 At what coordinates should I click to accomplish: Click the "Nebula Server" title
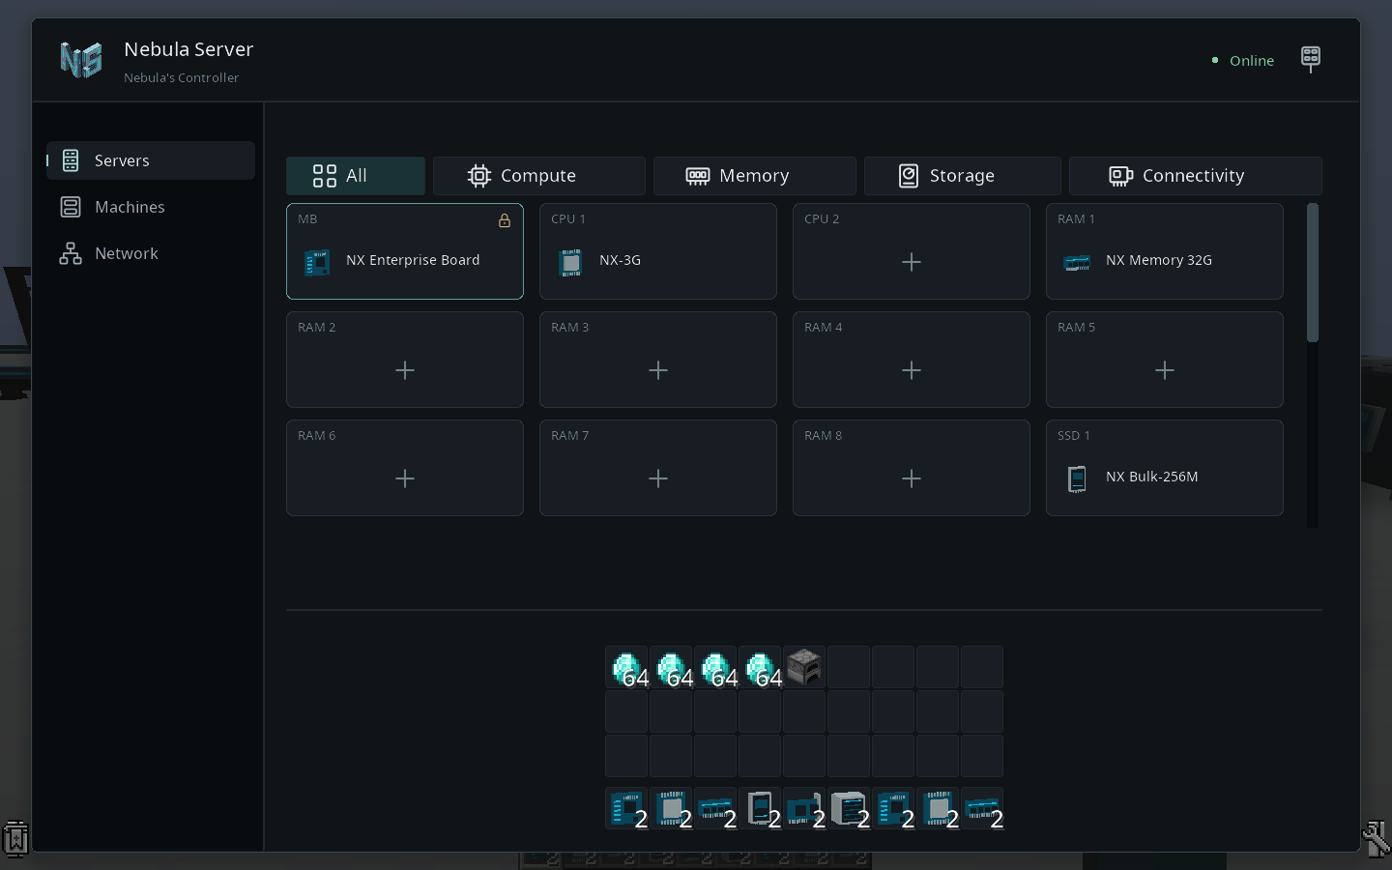[x=188, y=49]
